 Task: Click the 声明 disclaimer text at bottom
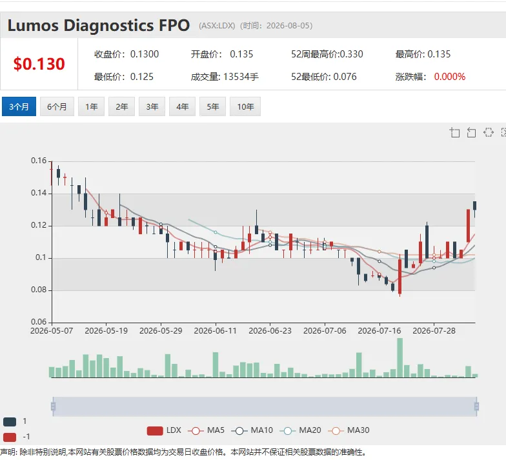[183, 452]
